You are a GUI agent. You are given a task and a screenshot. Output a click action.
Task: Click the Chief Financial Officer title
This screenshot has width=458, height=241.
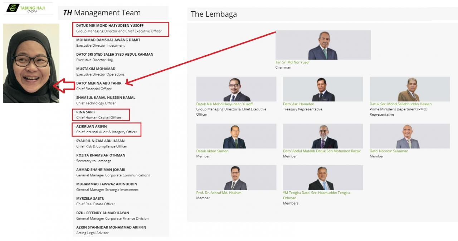point(94,89)
